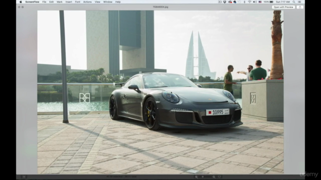
Task: Click the zoom out magnifier in timeline bar
Action: [x=196, y=177]
